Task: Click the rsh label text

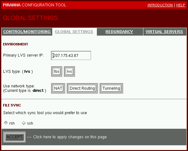Action: 12,123
